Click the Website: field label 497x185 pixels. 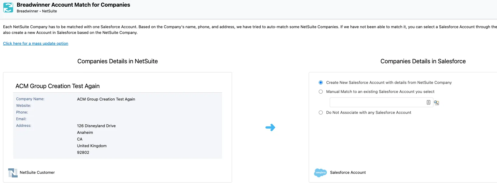coord(24,106)
